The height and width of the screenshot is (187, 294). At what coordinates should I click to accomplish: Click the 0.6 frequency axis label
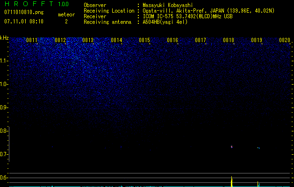click(3, 178)
